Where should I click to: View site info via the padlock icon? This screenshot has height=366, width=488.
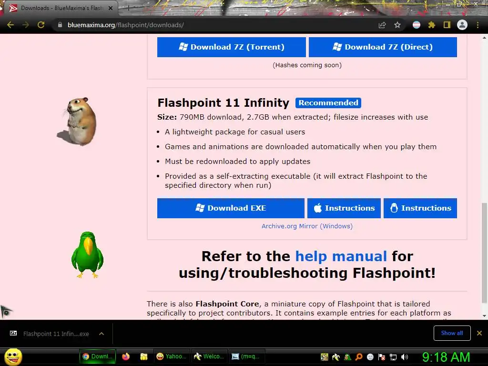coord(60,25)
